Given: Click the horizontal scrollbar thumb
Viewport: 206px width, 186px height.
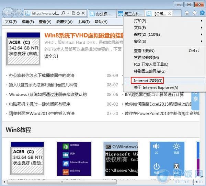Looking at the screenshot, I should 62,182.
